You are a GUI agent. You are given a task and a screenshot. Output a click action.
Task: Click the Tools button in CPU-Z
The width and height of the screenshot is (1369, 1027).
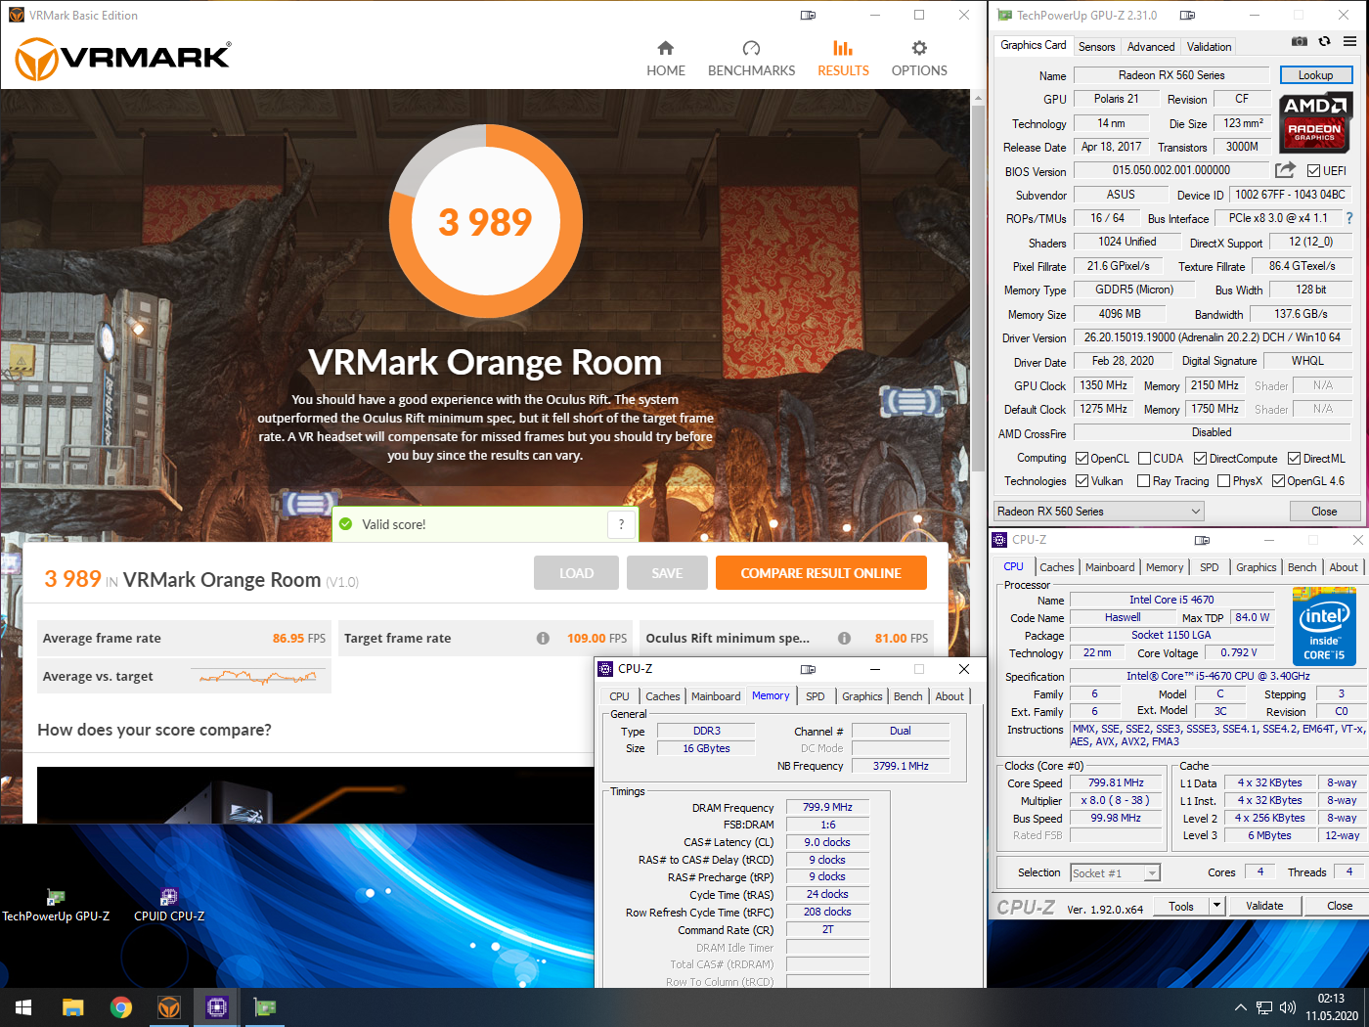tap(1181, 906)
